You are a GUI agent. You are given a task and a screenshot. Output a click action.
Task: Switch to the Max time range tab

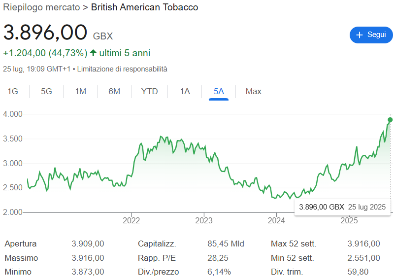[253, 91]
